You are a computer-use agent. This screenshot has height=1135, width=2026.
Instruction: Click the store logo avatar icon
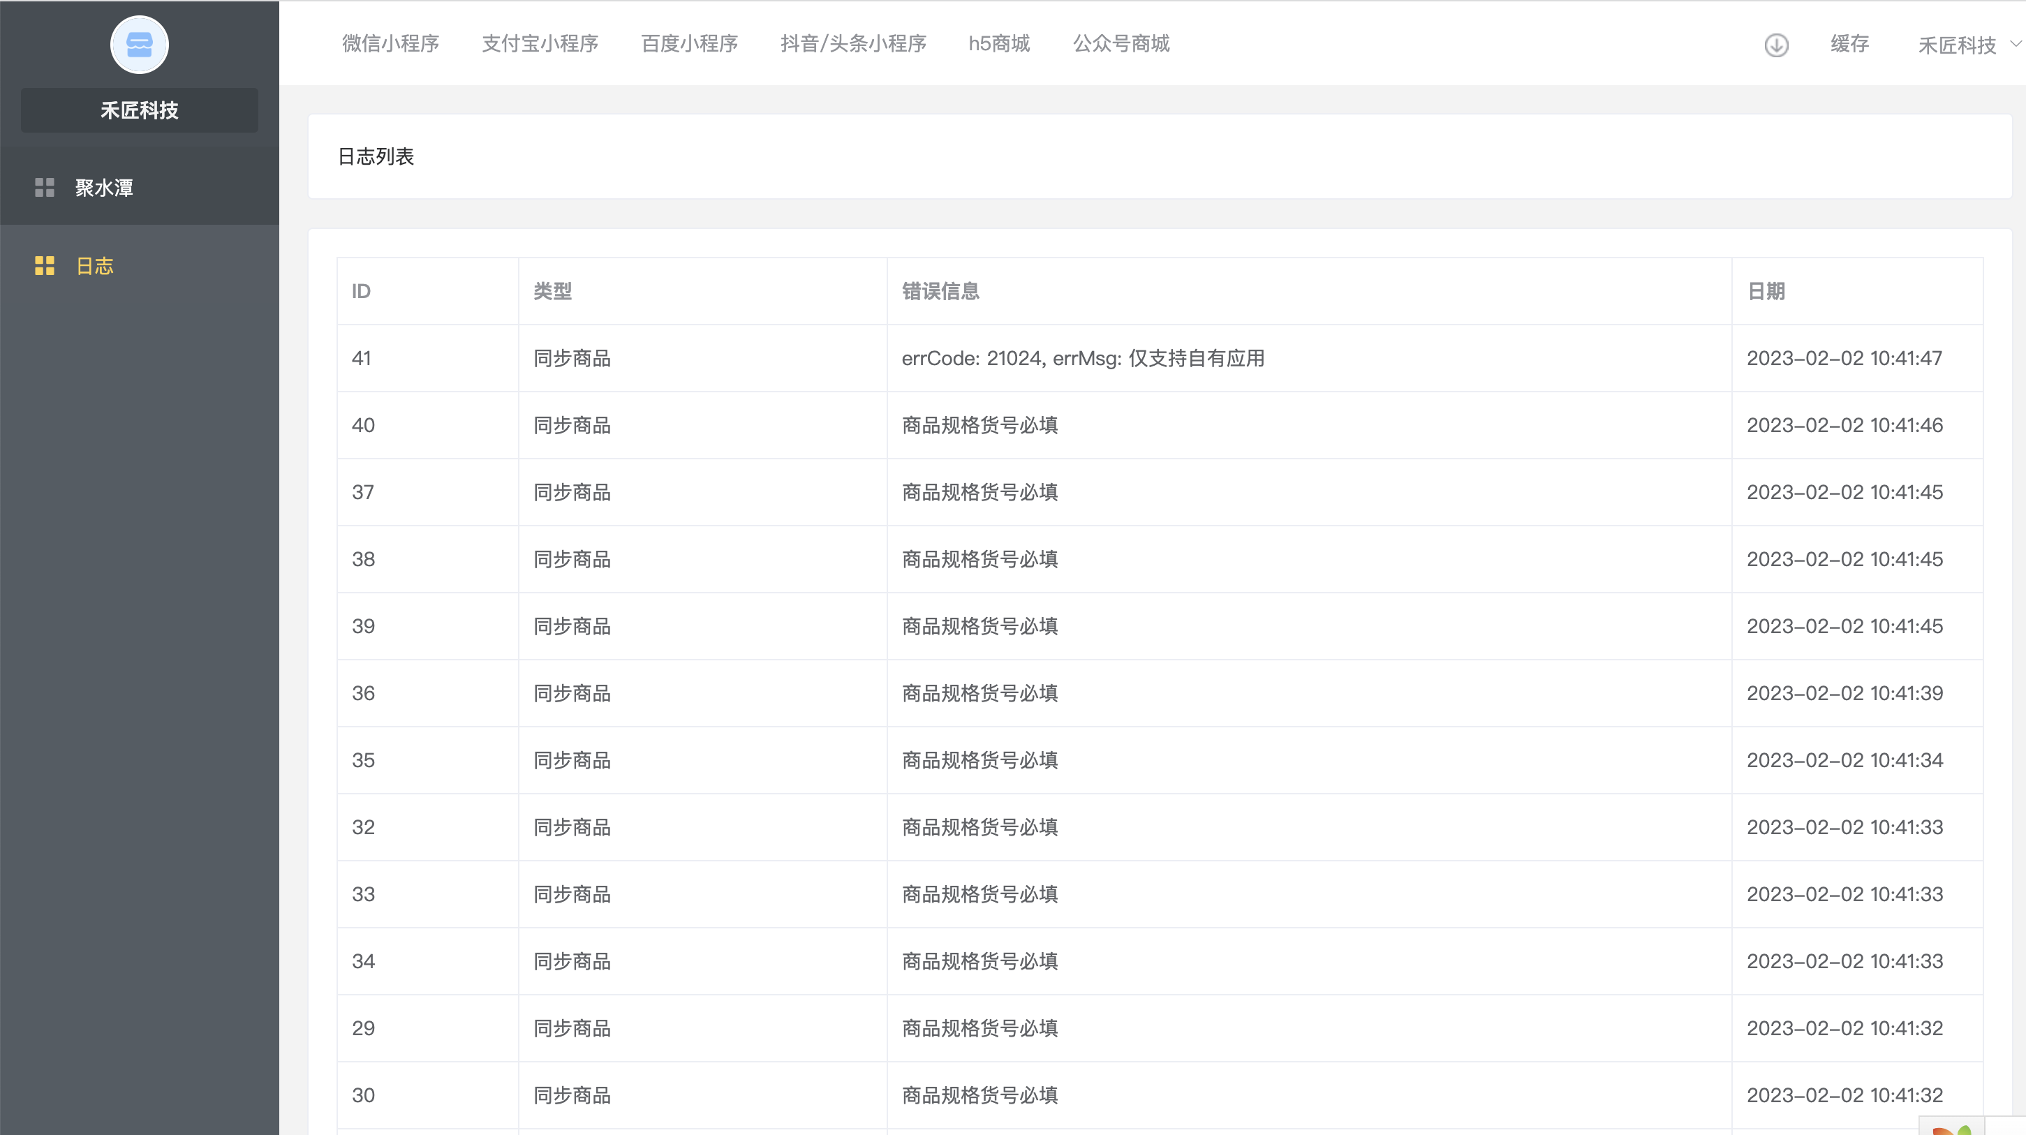[139, 45]
